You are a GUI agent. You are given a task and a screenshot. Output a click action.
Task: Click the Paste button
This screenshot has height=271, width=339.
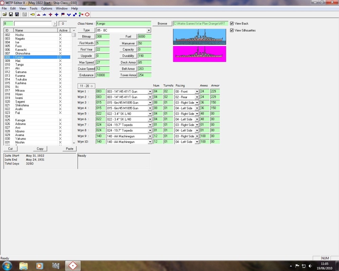point(69,149)
